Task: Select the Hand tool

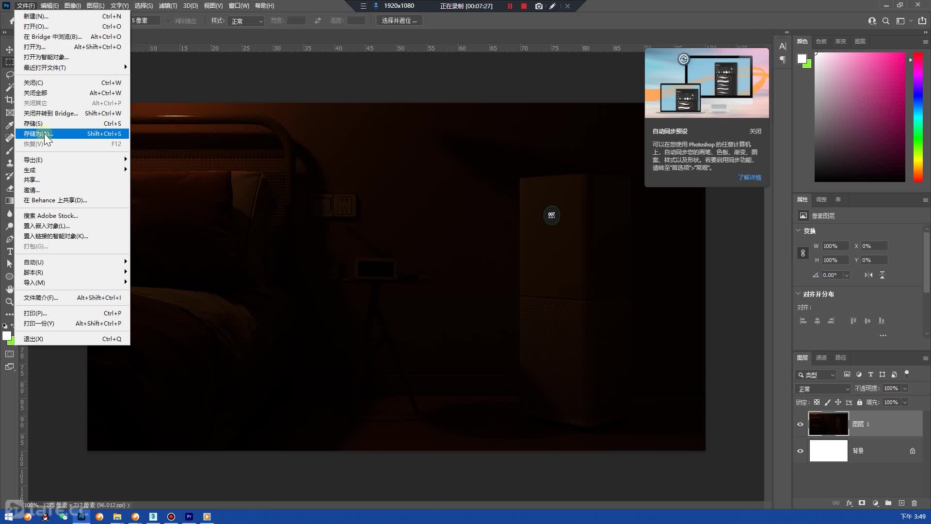Action: coord(9,289)
